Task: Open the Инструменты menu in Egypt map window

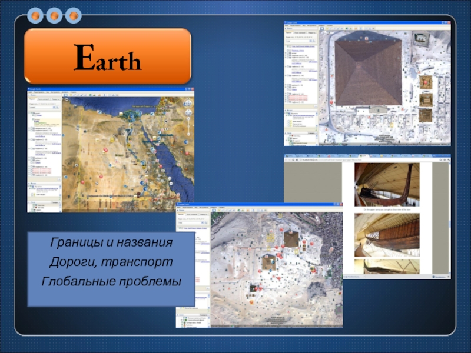Action: [x=55, y=92]
